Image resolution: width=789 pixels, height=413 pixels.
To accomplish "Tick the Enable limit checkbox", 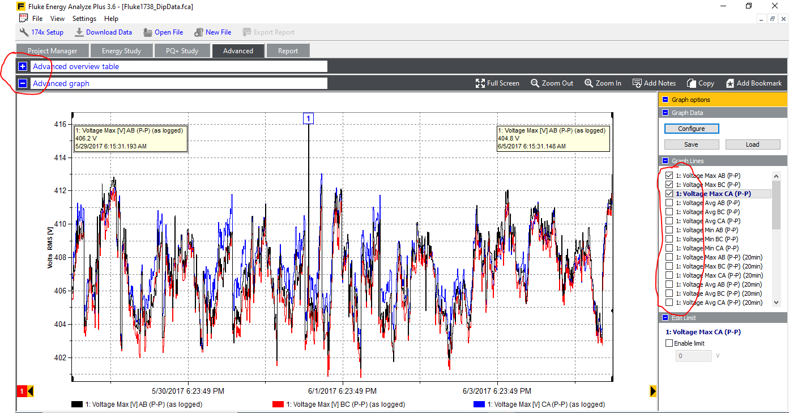I will (669, 343).
